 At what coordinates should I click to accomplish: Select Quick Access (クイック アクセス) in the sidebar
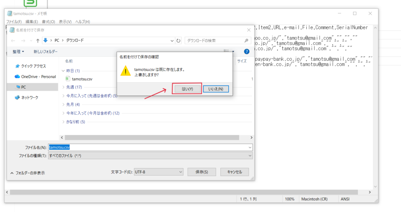pos(33,66)
